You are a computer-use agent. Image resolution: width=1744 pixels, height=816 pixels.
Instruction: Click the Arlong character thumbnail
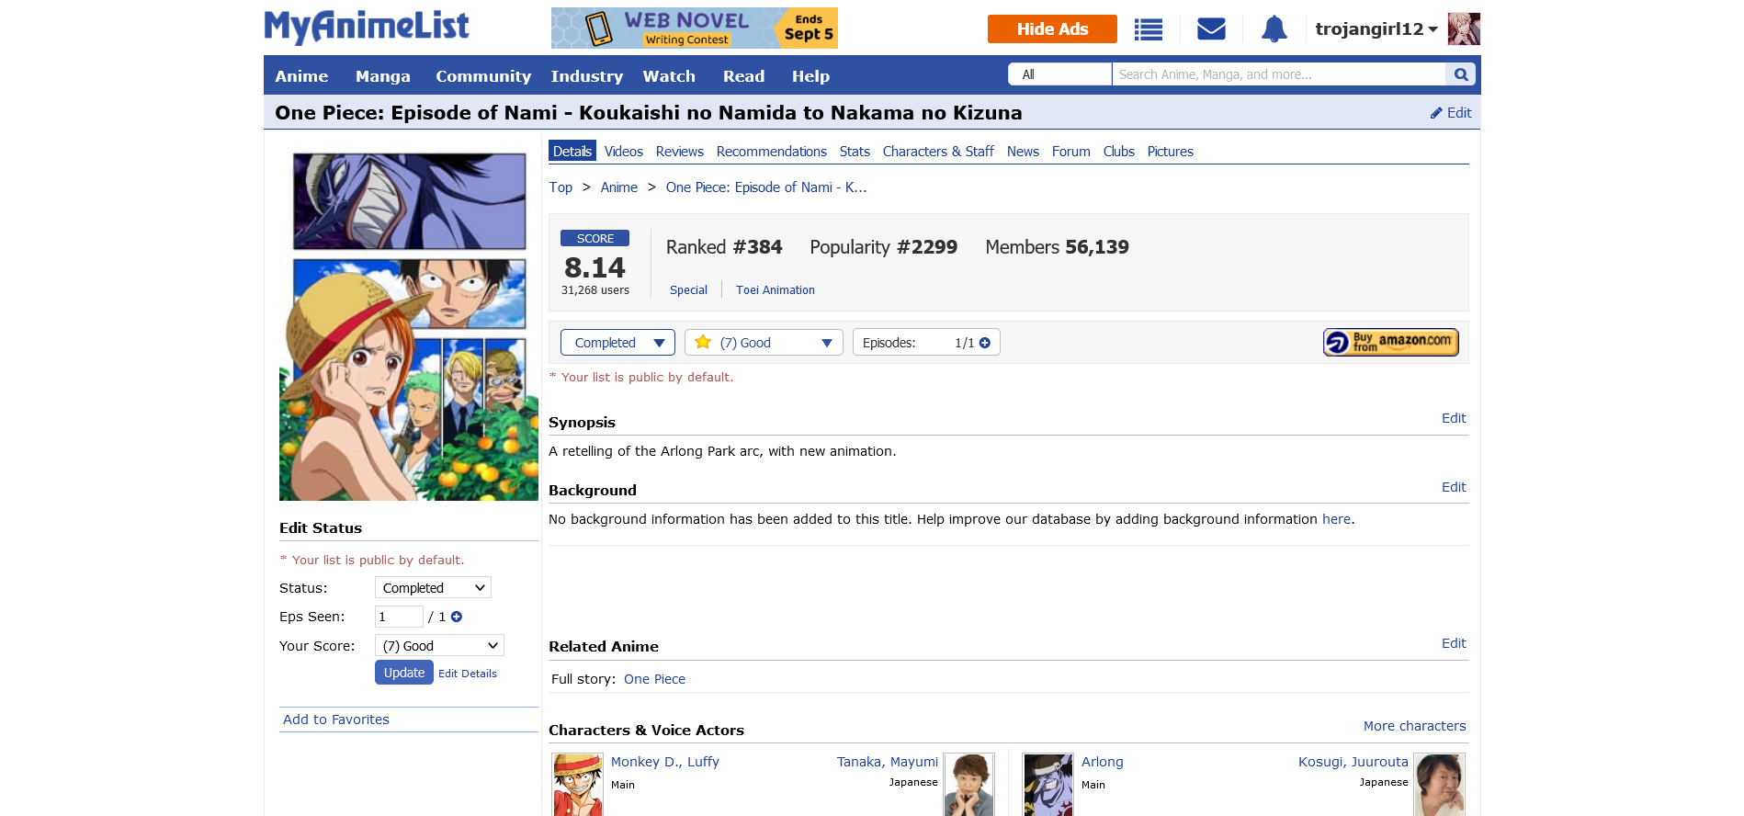(1048, 785)
